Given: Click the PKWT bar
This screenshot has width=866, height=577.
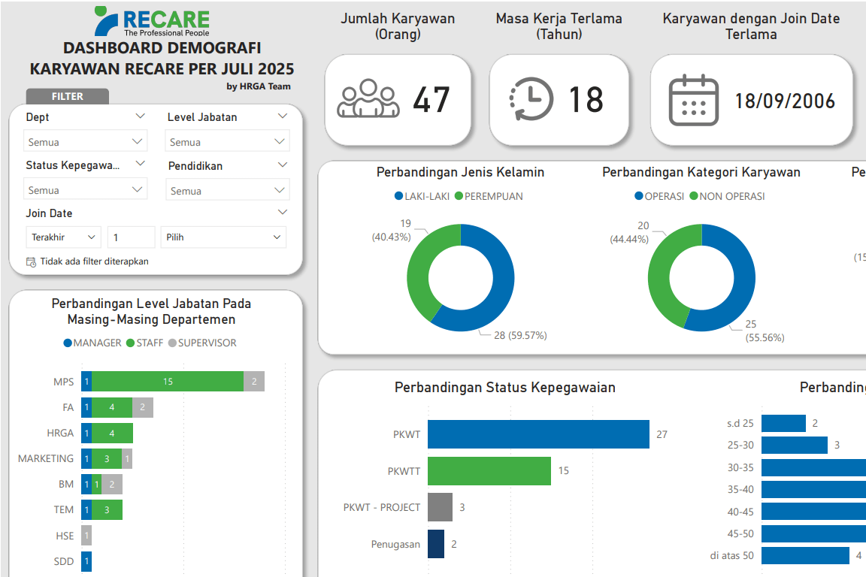Looking at the screenshot, I should tap(538, 434).
